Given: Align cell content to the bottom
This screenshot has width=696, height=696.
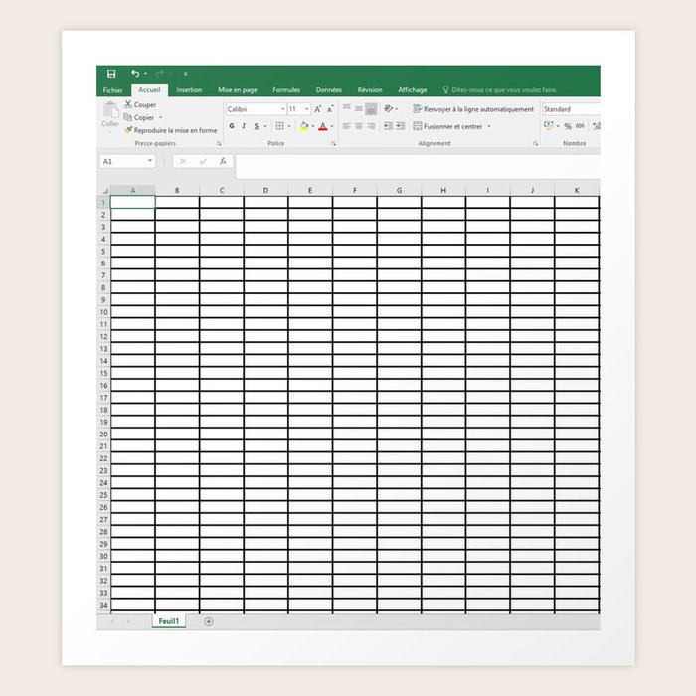Looking at the screenshot, I should click(371, 108).
